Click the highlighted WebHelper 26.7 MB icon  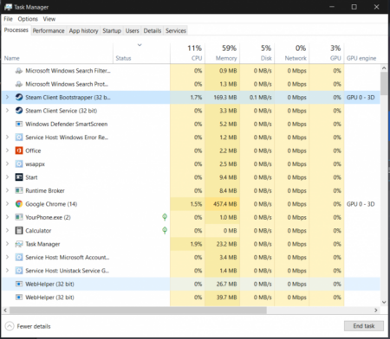pos(19,284)
